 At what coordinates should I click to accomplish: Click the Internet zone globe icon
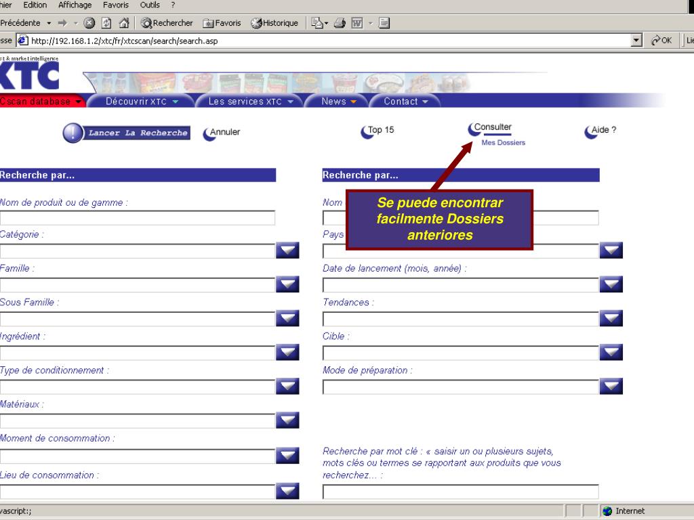(x=607, y=511)
